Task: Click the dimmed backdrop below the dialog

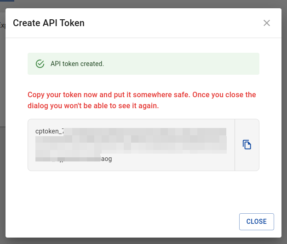Action: click(143, 241)
